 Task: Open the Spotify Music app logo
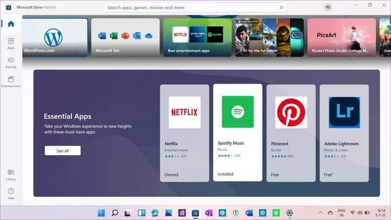(237, 112)
